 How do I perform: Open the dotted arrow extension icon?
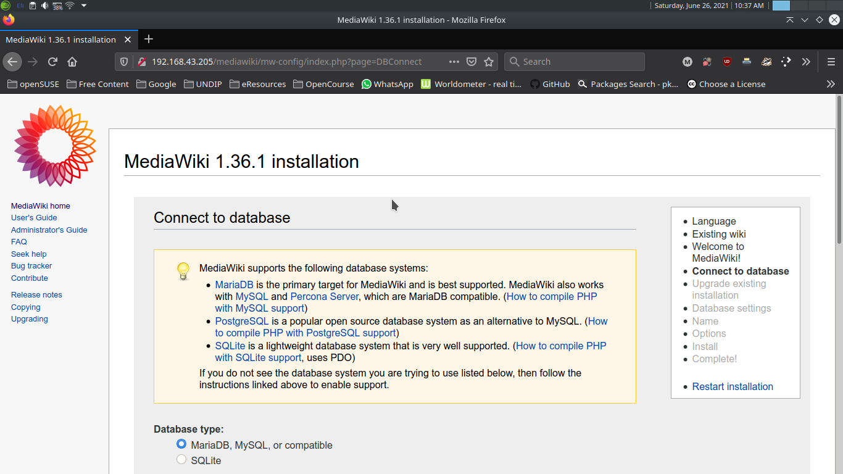pos(786,62)
